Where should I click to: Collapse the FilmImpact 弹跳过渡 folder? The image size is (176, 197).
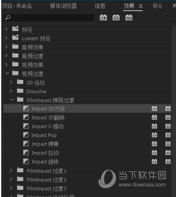click(x=12, y=100)
